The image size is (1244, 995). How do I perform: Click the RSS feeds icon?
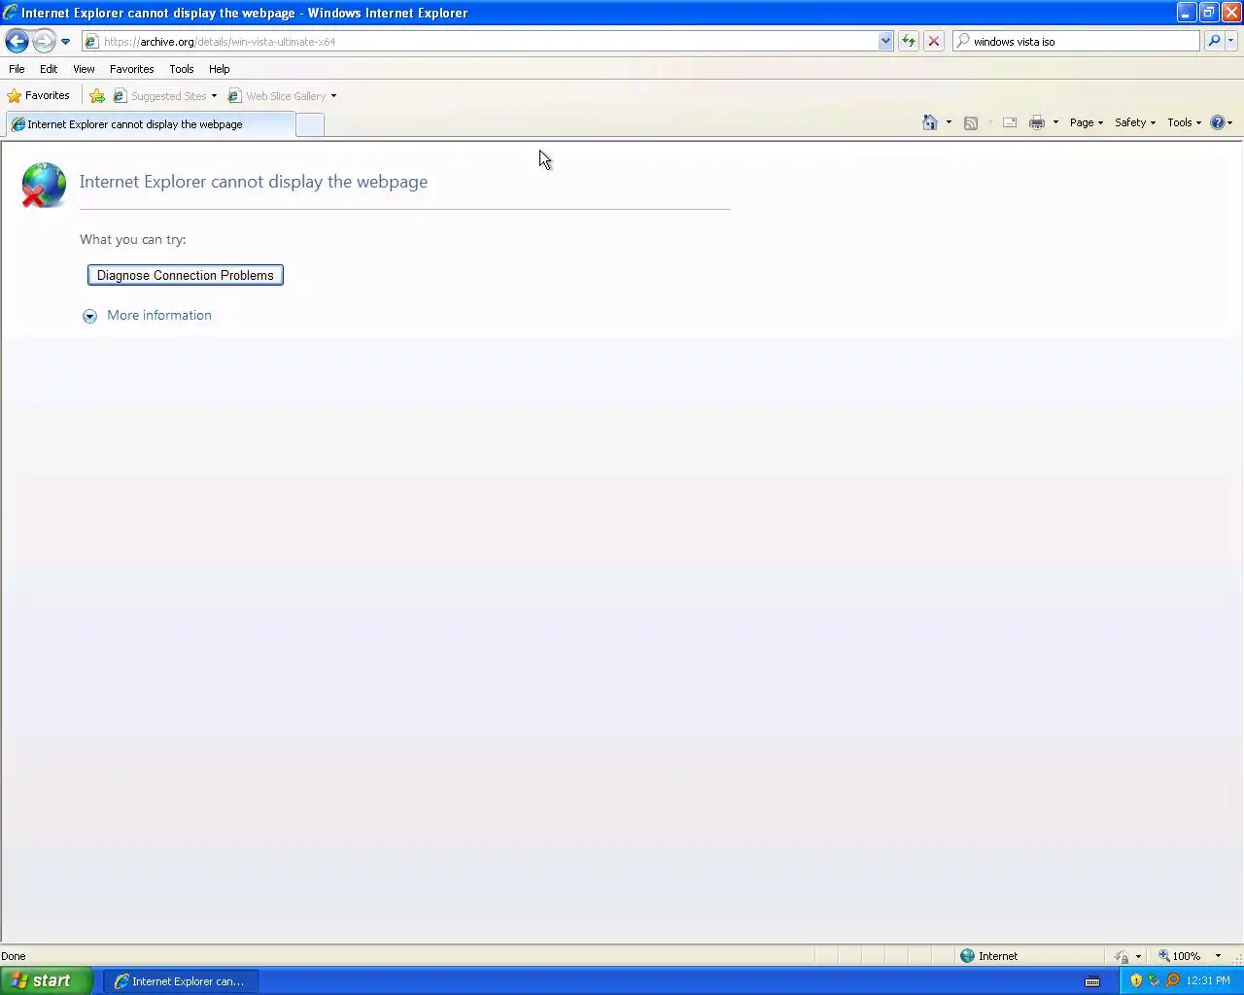click(970, 122)
